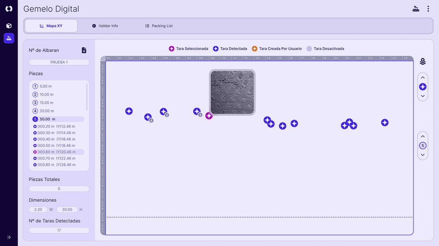Viewport: 439px width, 246px height.
Task: Open the Packing List tab
Action: tap(159, 26)
